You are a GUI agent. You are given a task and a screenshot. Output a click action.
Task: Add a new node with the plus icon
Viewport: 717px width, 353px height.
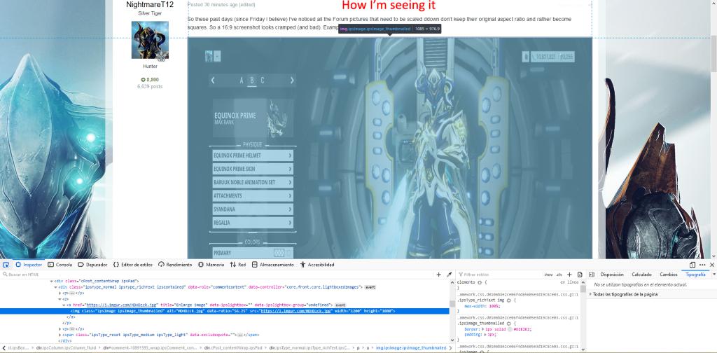coord(438,275)
